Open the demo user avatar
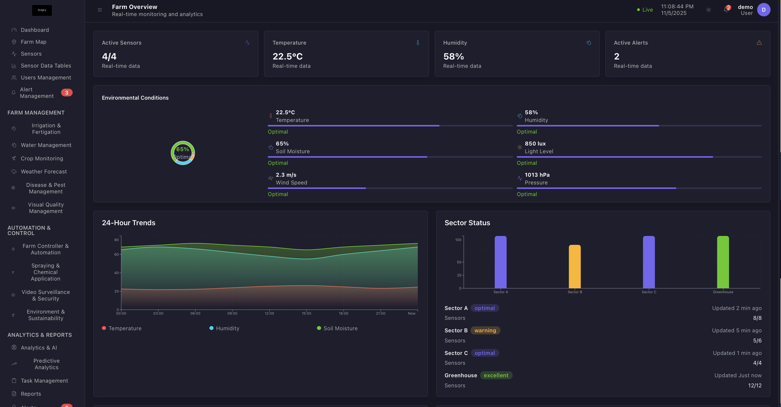This screenshot has width=781, height=407. (x=764, y=10)
